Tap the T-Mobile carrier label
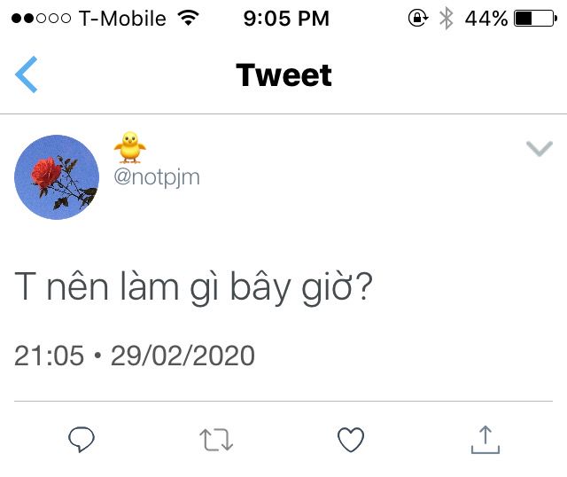This screenshot has height=477, width=567. [x=122, y=19]
